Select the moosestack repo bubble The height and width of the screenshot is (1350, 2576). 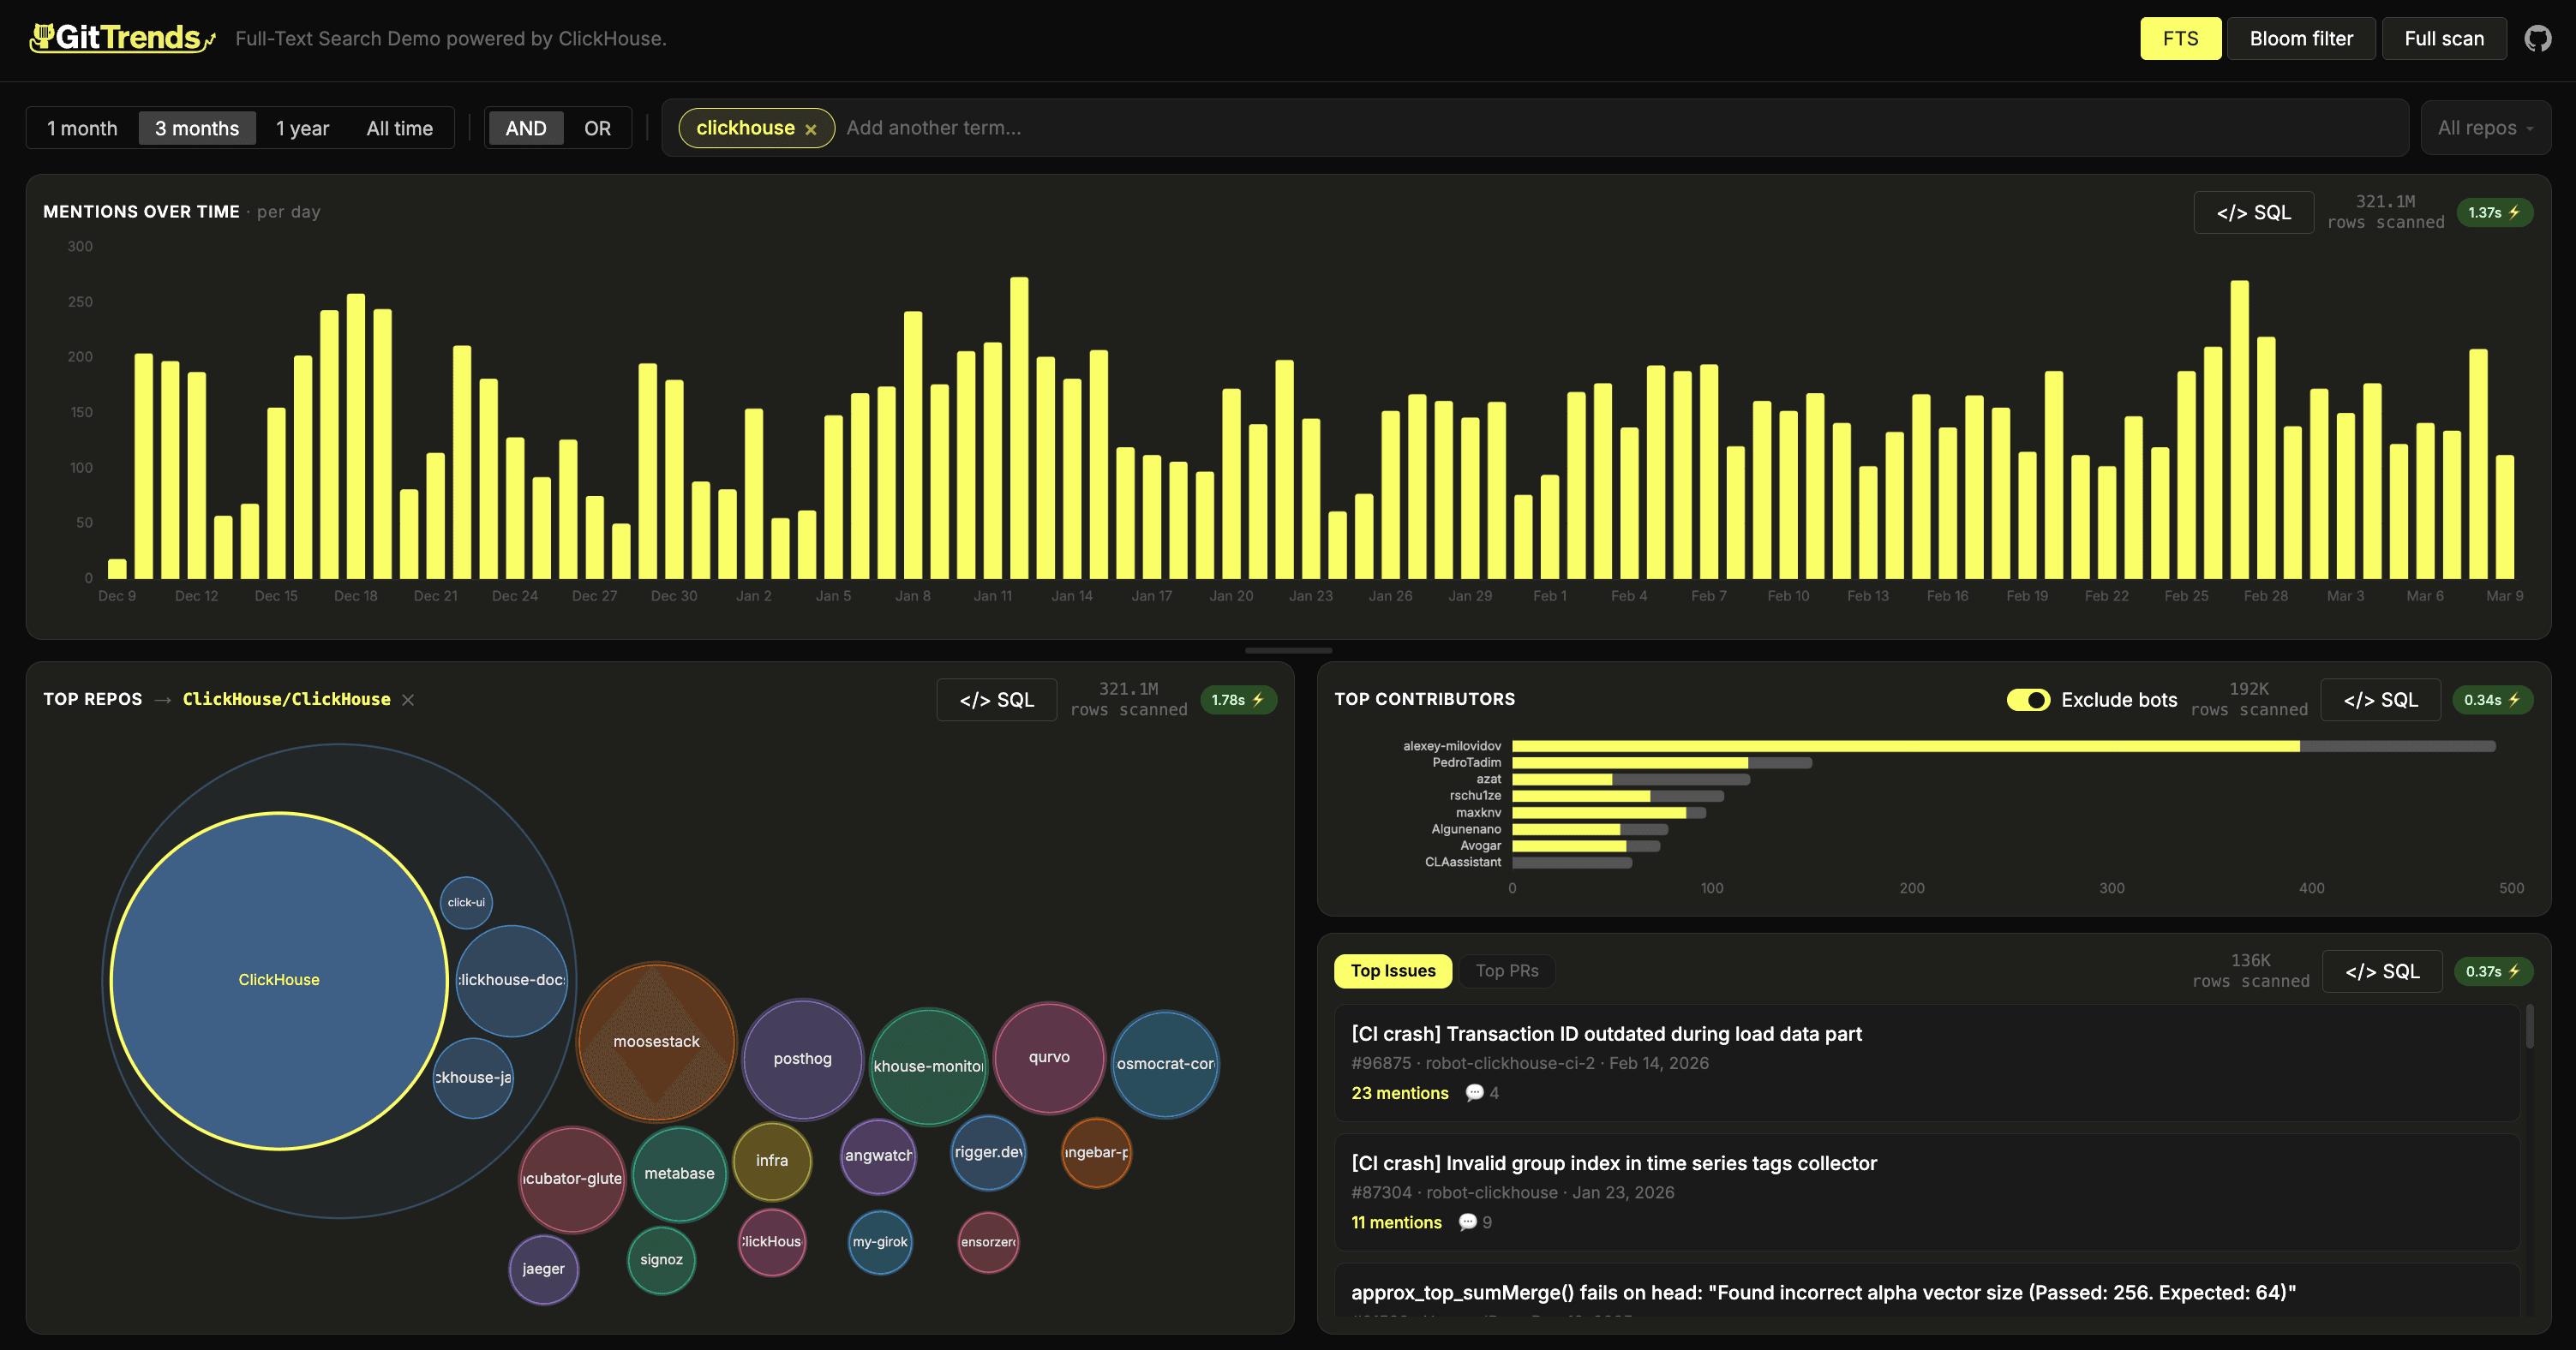tap(656, 1042)
